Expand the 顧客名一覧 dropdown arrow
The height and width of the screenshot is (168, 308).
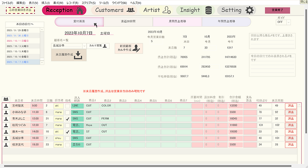(84, 46)
